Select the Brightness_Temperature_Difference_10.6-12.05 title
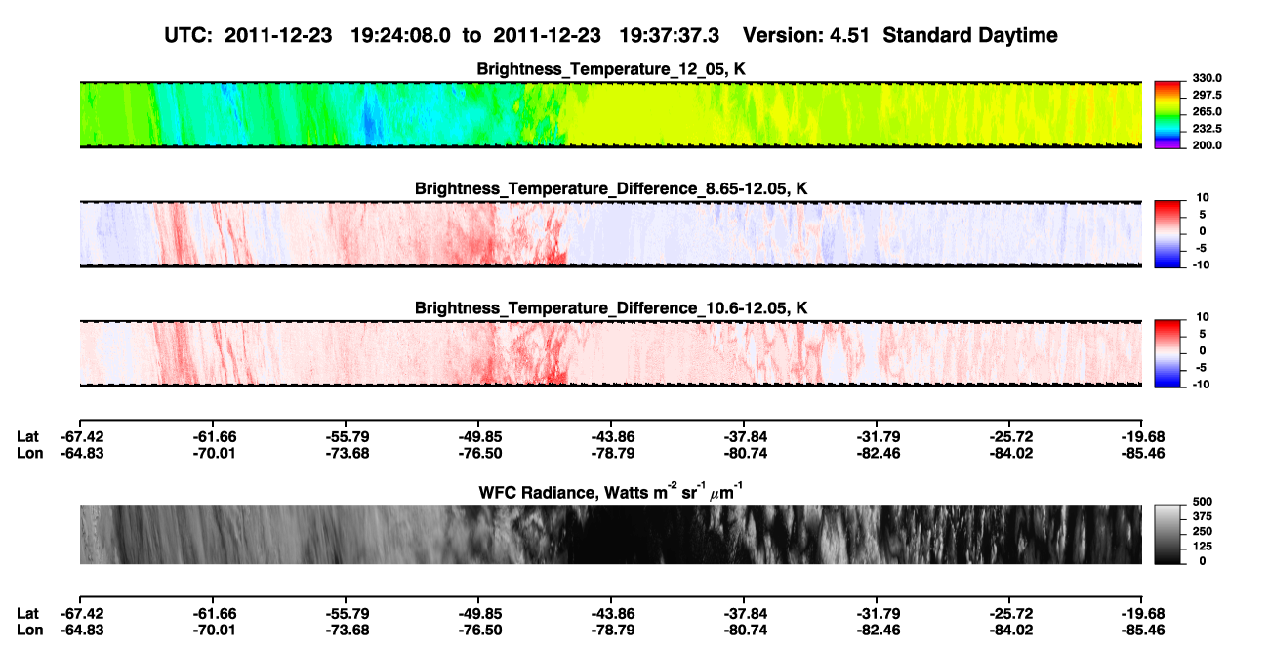The height and width of the screenshot is (651, 1269). tap(611, 308)
